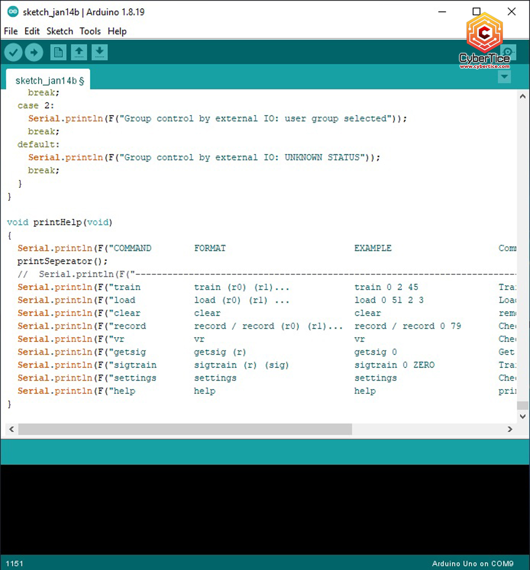Open the Sketch menu
Screen dimensions: 530x570
coord(60,31)
